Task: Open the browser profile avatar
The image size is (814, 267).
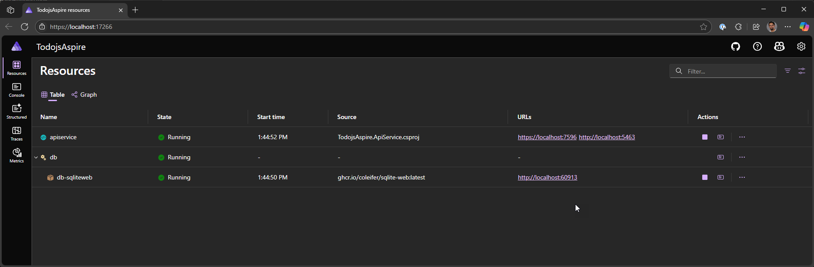Action: pyautogui.click(x=772, y=27)
